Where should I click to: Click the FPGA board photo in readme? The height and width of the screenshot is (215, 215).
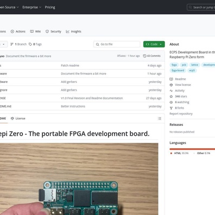pyautogui.click(x=79, y=179)
